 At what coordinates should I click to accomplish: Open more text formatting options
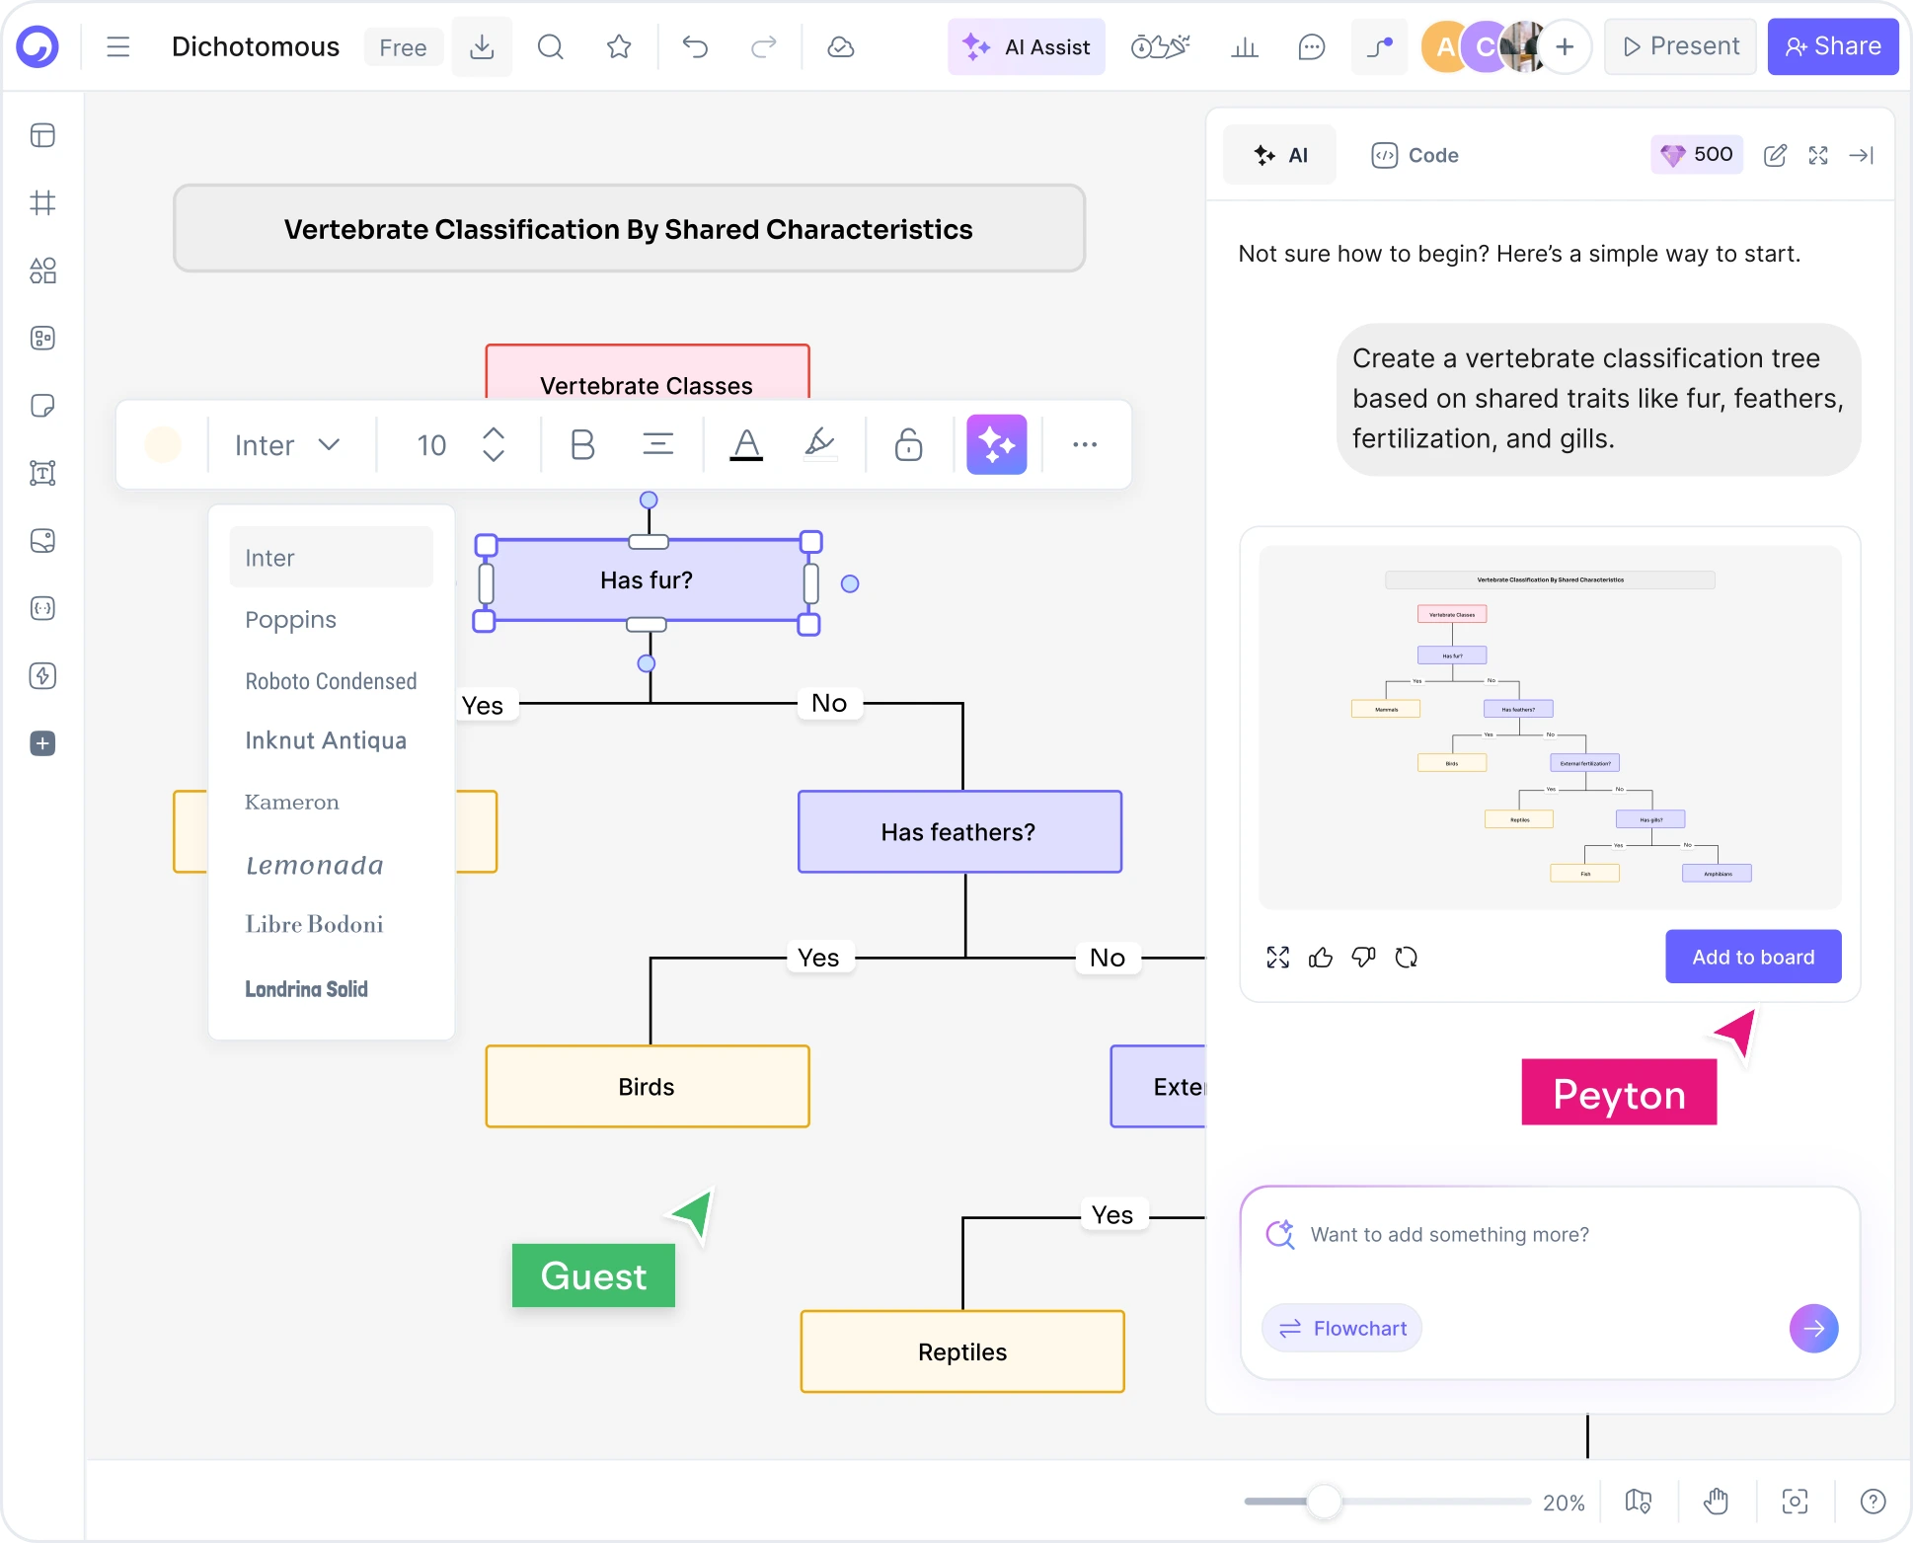1085,444
